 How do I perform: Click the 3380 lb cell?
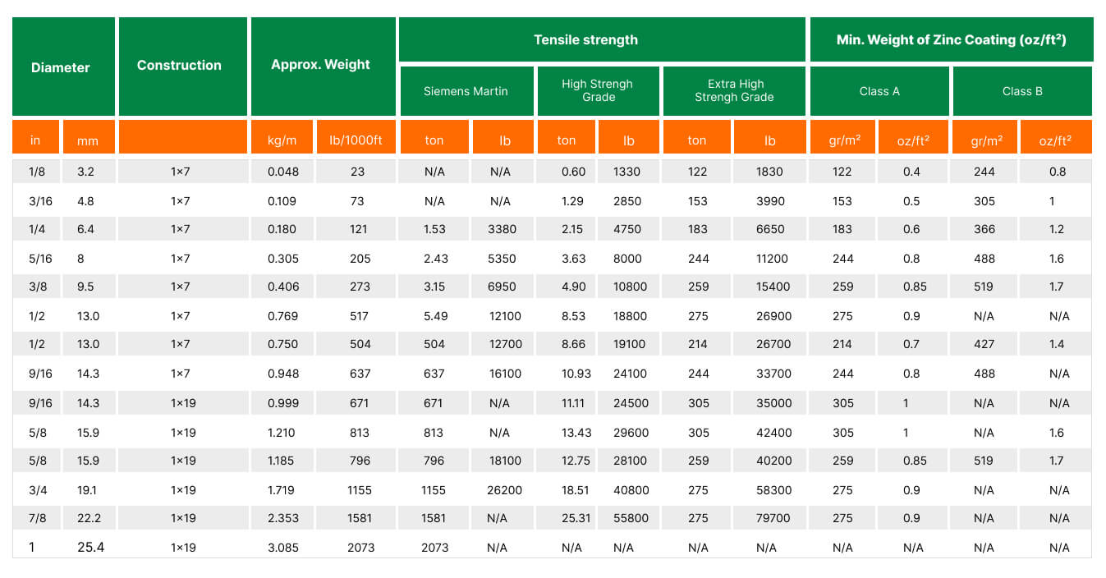504,230
